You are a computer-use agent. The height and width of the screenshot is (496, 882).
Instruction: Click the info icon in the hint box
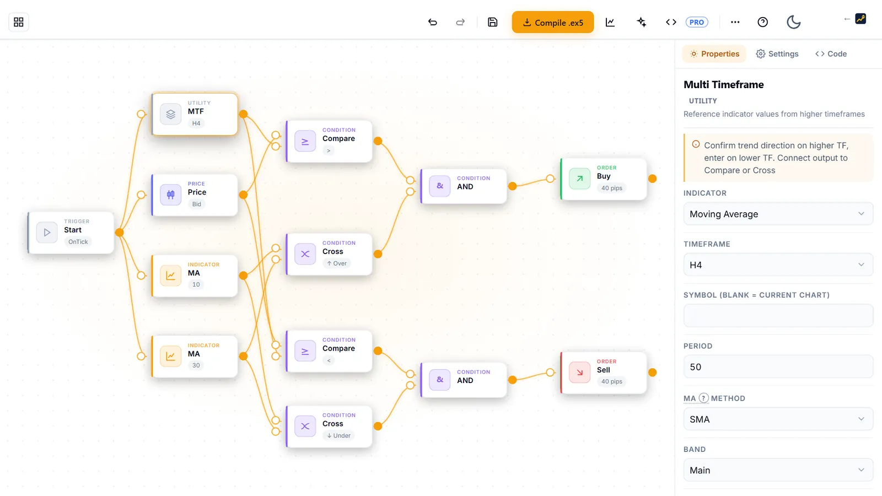pos(696,144)
